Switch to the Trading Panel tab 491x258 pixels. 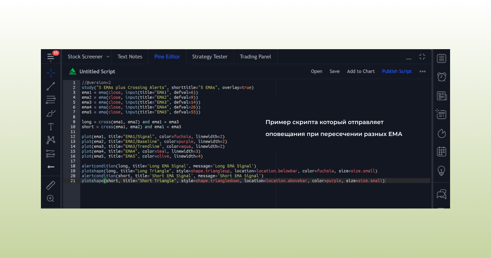click(255, 57)
